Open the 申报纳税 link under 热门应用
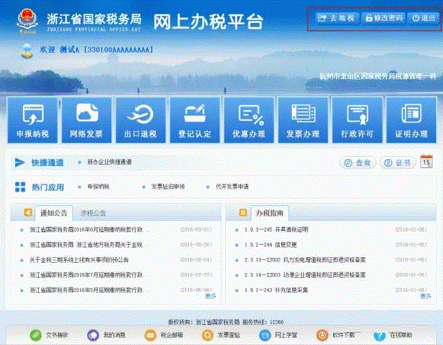The image size is (443, 345). (98, 187)
